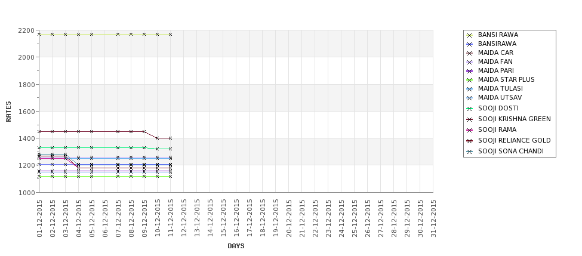Click the RATES axis title
Viewport: 582px width, 256px height.
[8, 112]
